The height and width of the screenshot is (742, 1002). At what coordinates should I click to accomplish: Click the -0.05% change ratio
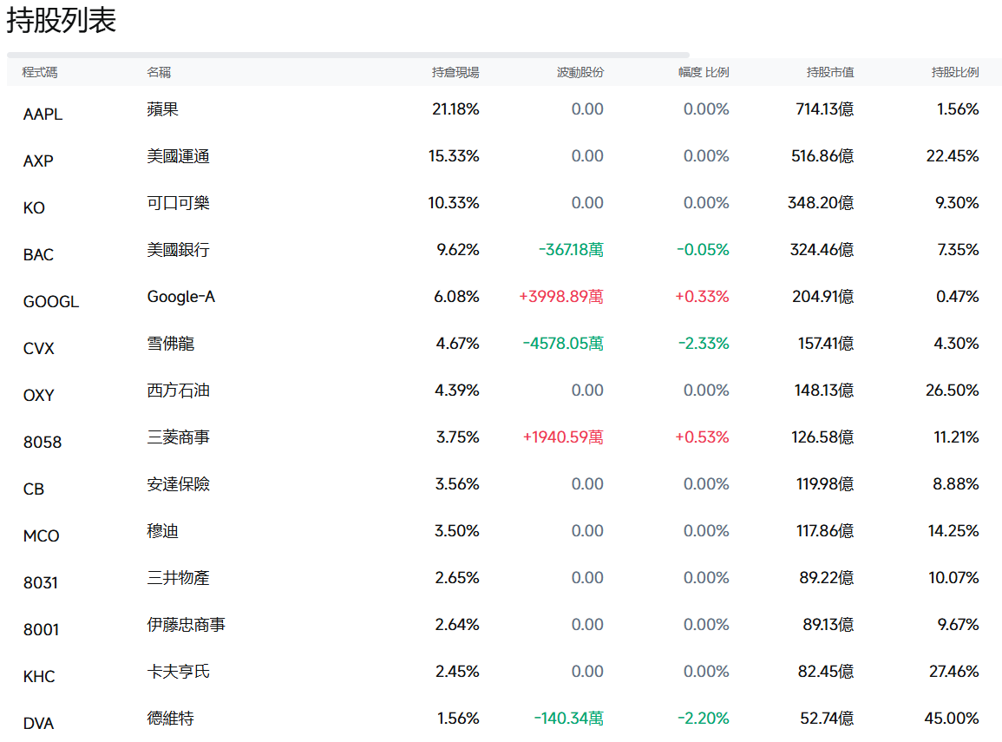click(703, 250)
